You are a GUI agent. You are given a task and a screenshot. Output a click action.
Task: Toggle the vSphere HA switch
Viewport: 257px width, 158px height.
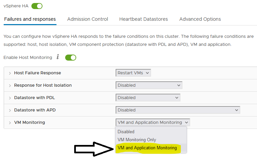tap(37, 6)
